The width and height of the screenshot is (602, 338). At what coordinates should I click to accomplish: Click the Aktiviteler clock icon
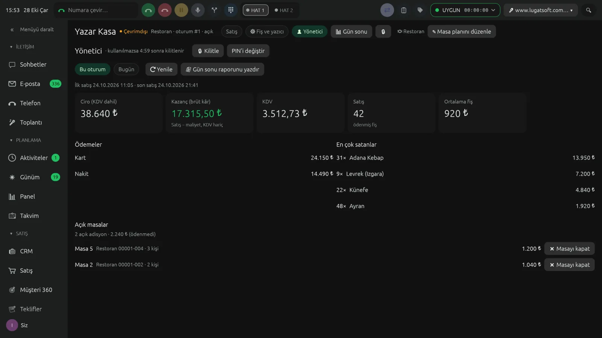coord(12,158)
